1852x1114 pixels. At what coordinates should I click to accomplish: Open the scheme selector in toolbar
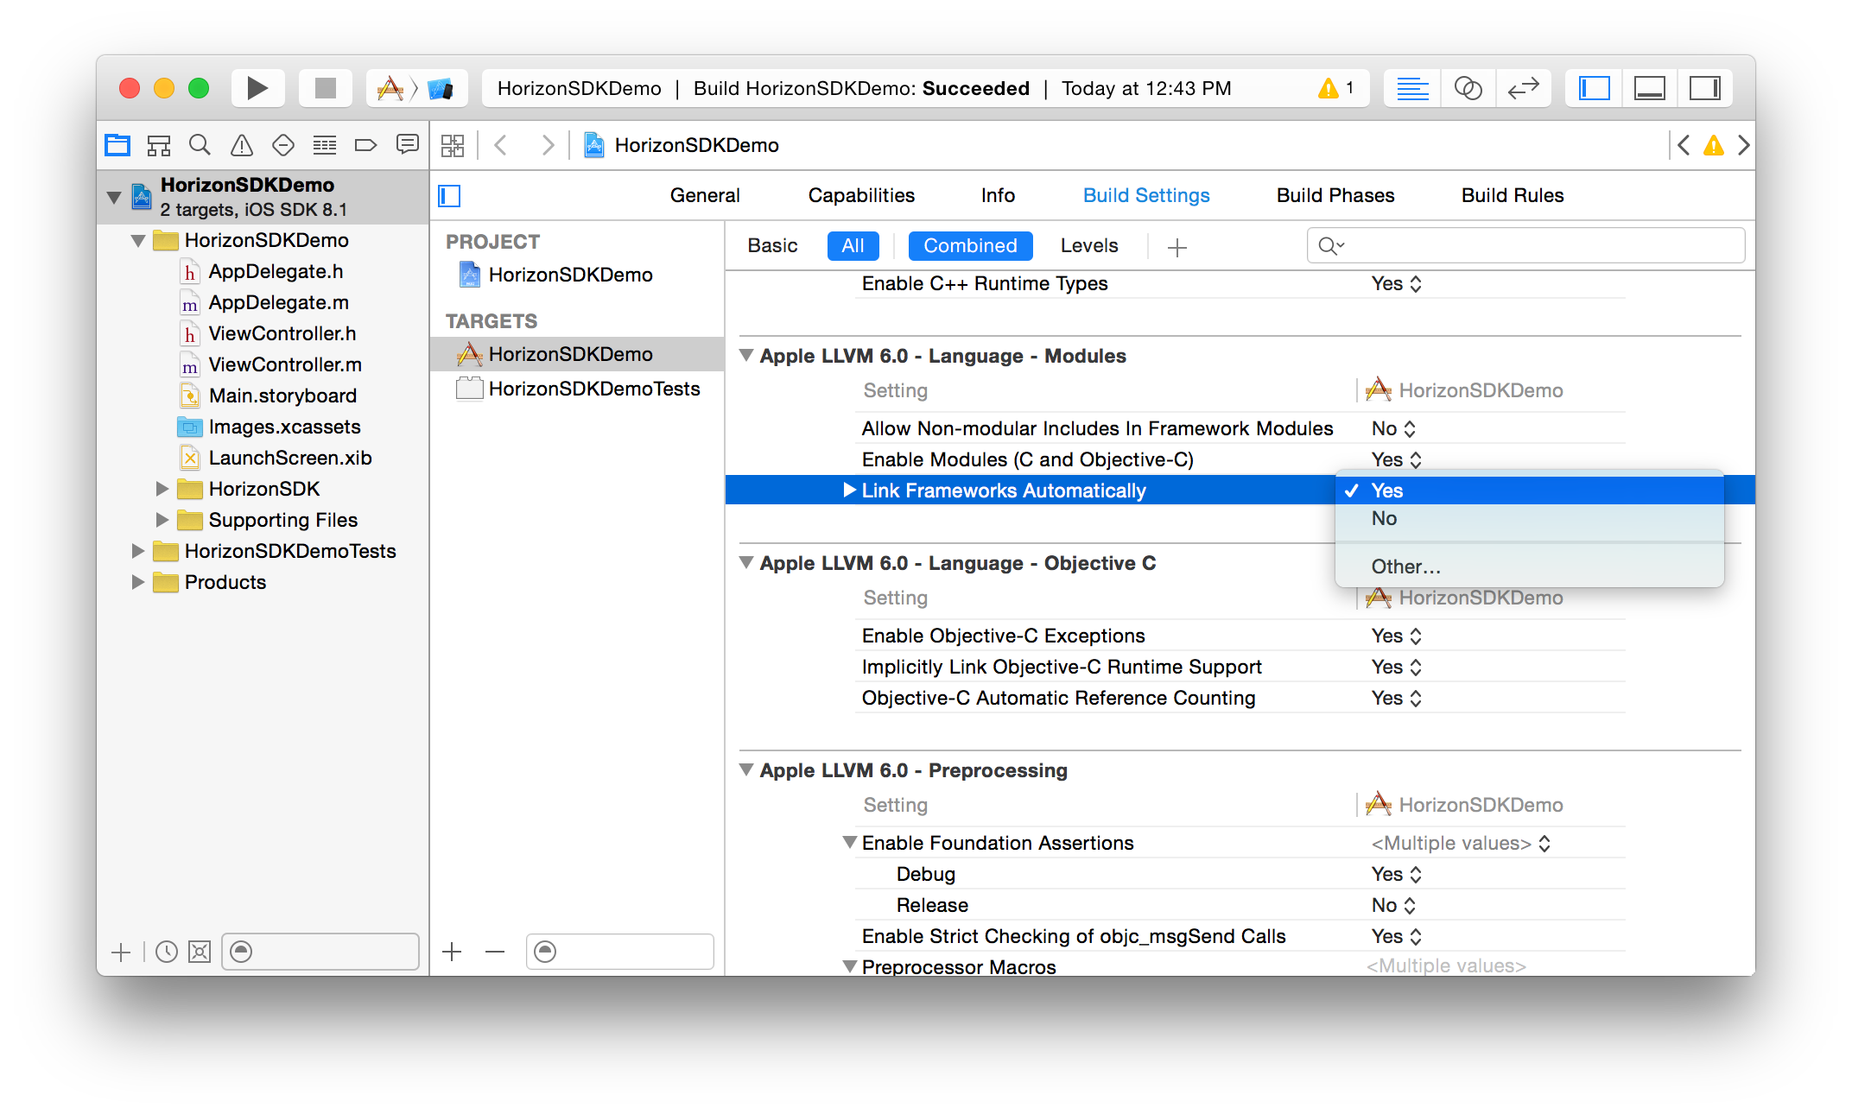click(417, 88)
